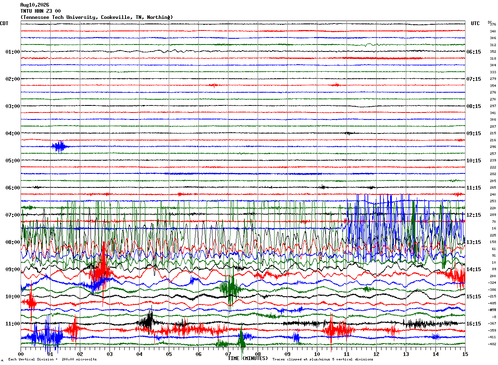This screenshot has height=365, width=498.
Task: Click Tennessee Tech University location caption
Action: click(x=97, y=17)
